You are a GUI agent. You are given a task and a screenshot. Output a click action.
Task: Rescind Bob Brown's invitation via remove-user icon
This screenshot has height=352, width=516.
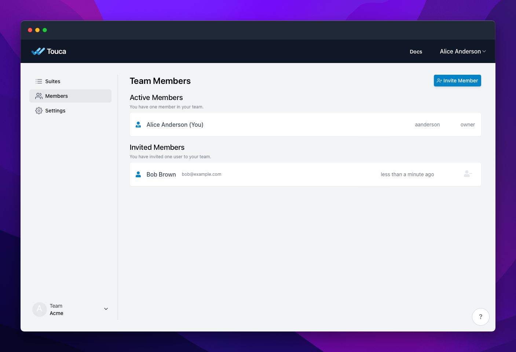tap(468, 174)
